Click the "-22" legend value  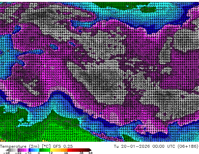click(18, 153)
